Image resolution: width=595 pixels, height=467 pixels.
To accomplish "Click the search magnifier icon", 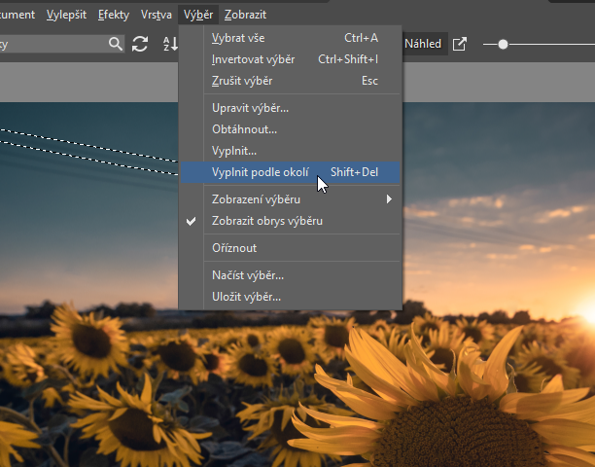I will click(x=116, y=44).
